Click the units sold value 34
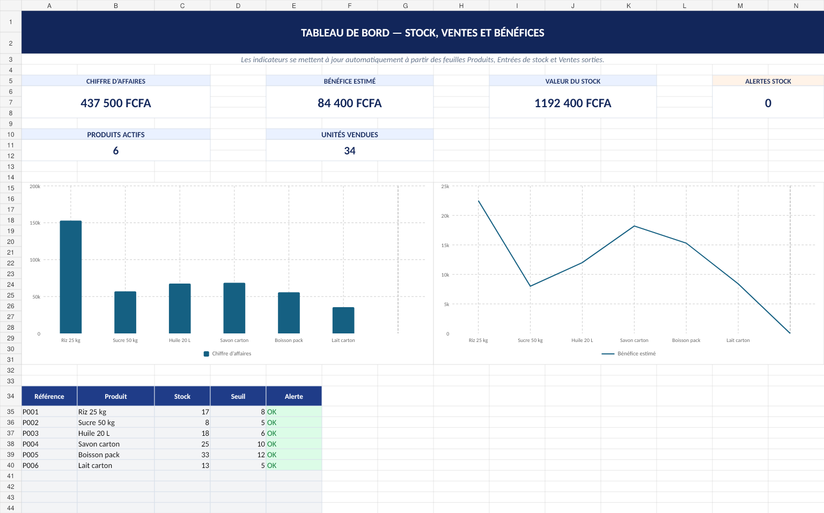824x513 pixels. coord(350,151)
